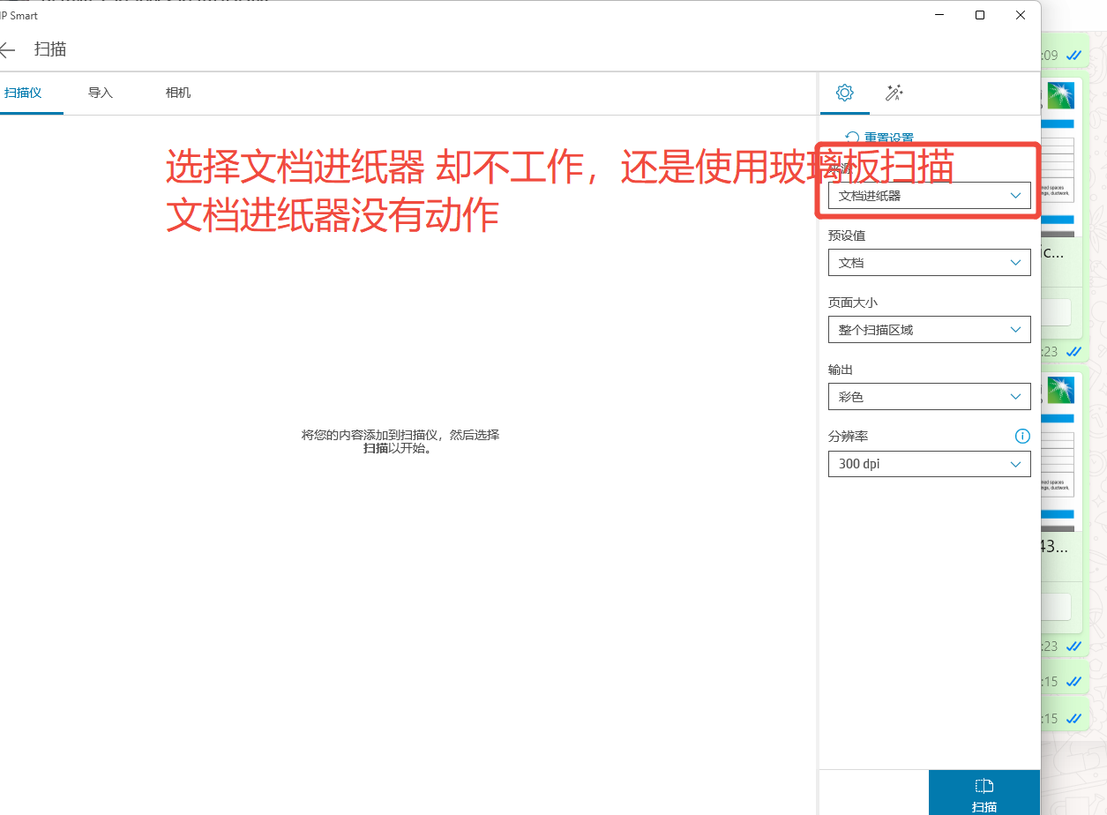Switch to the 导入 tab

pyautogui.click(x=100, y=92)
